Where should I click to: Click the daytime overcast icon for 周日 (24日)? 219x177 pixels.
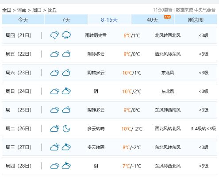click(55, 92)
